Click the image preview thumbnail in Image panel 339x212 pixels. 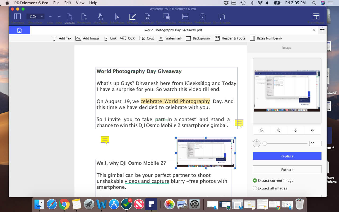[287, 91]
